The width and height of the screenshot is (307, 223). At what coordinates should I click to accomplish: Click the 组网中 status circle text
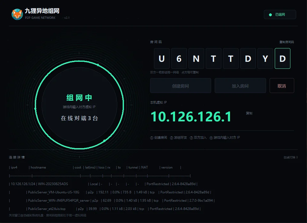coord(79,97)
